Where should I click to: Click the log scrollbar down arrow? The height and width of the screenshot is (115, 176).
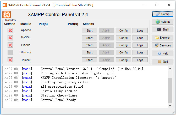pyautogui.click(x=170, y=106)
